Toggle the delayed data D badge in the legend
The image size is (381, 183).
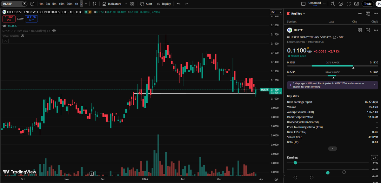coord(90,12)
